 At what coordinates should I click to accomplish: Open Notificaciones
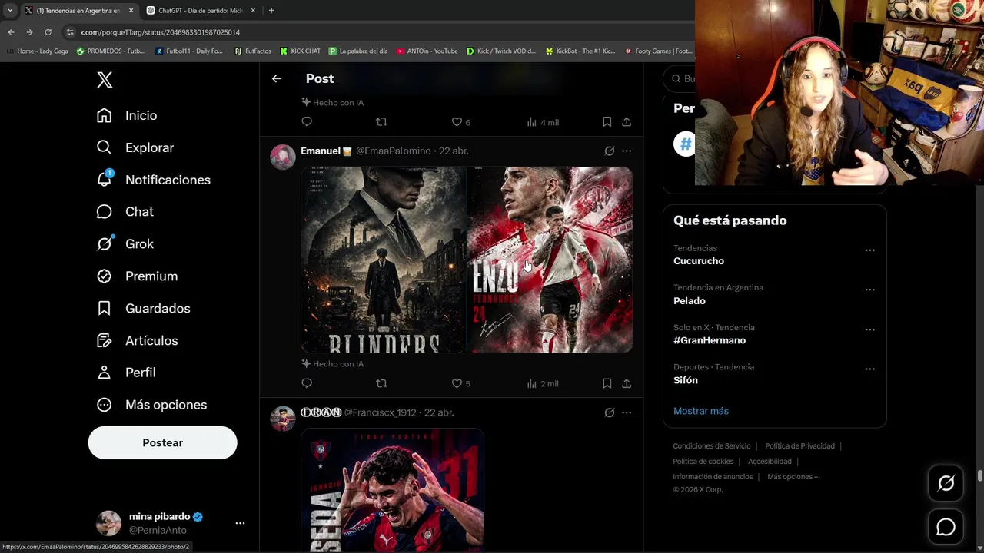tap(154, 180)
